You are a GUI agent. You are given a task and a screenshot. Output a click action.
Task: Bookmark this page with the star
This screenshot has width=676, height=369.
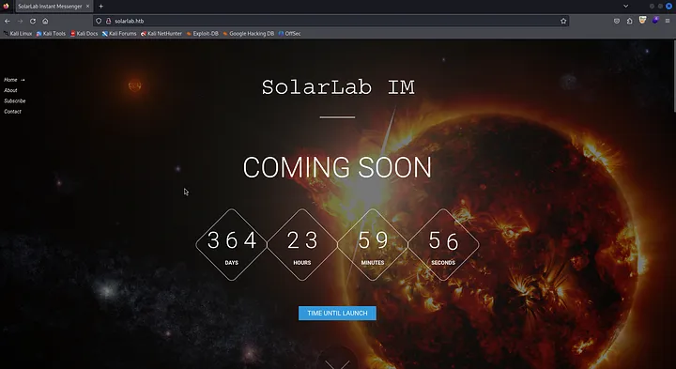pyautogui.click(x=563, y=21)
